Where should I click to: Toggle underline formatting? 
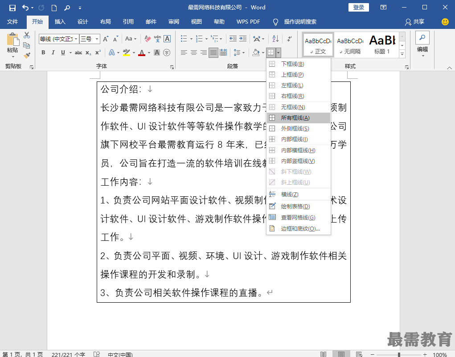(x=63, y=53)
